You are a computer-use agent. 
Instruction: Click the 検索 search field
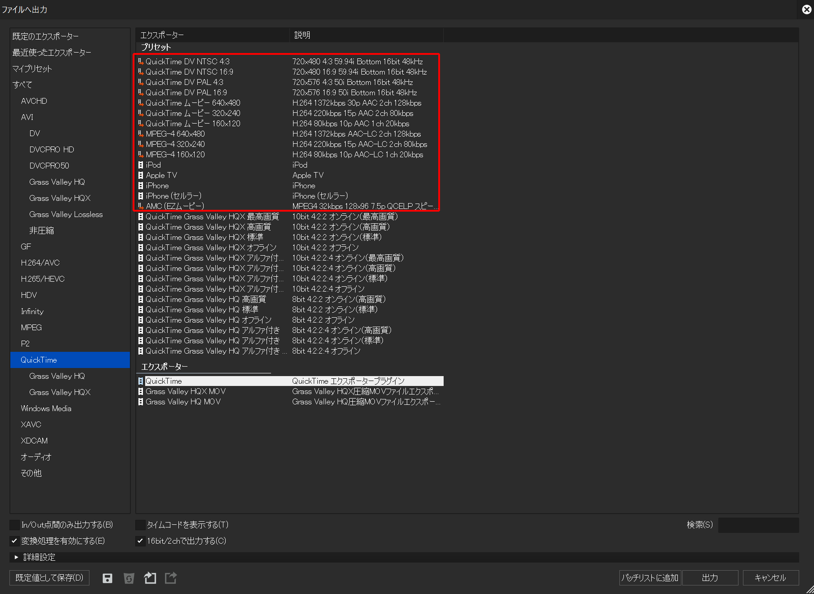pyautogui.click(x=758, y=525)
